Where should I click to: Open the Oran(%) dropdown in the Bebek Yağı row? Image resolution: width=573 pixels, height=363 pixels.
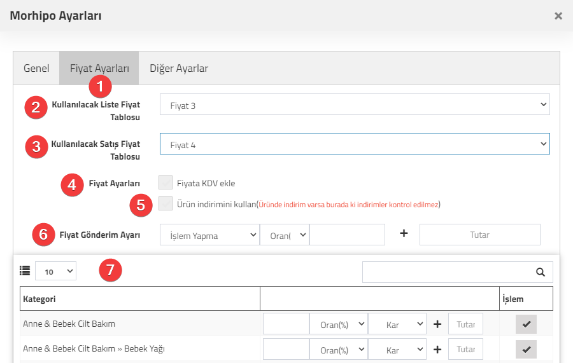click(339, 349)
